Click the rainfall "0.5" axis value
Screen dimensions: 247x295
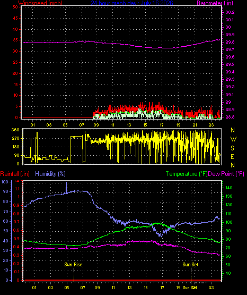tap(16, 239)
